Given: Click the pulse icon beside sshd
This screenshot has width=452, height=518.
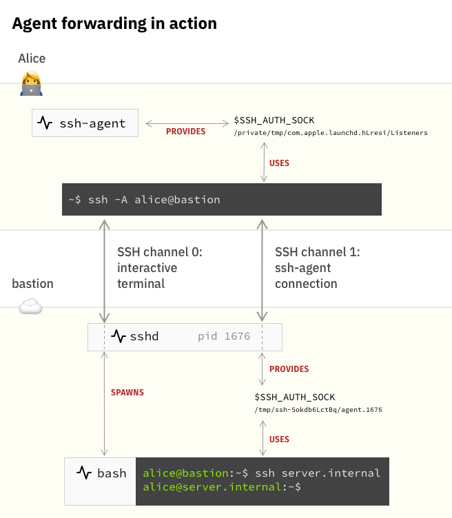Looking at the screenshot, I should click(x=119, y=336).
